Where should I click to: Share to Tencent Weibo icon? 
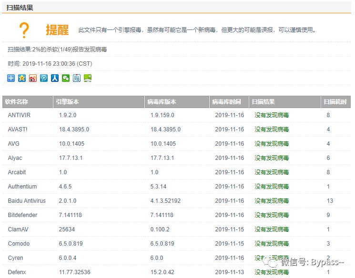44,78
